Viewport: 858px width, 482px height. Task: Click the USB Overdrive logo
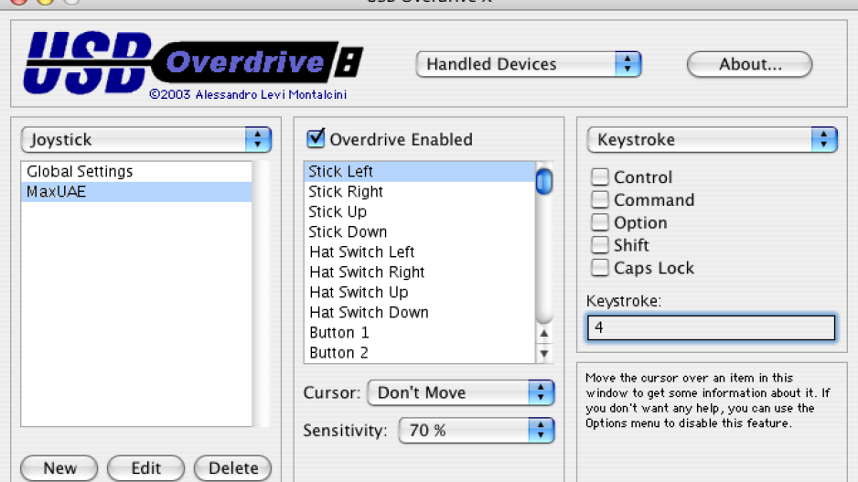coord(193,65)
